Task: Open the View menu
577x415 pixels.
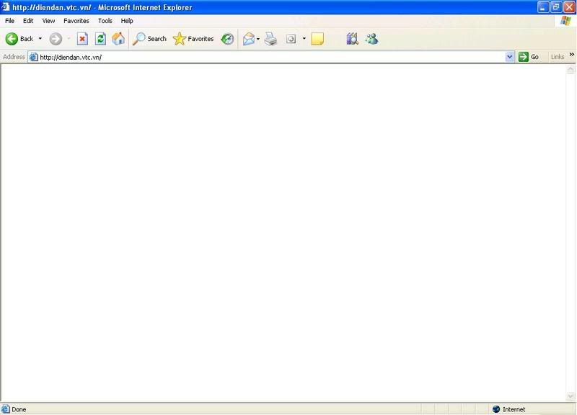Action: (x=48, y=21)
